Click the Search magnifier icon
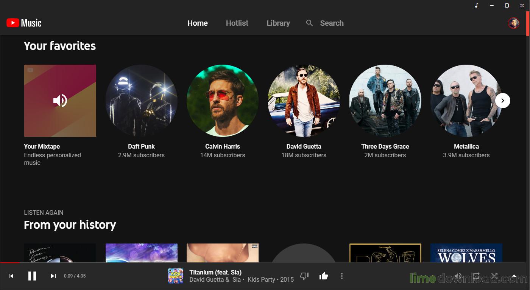The image size is (530, 290). 309,23
